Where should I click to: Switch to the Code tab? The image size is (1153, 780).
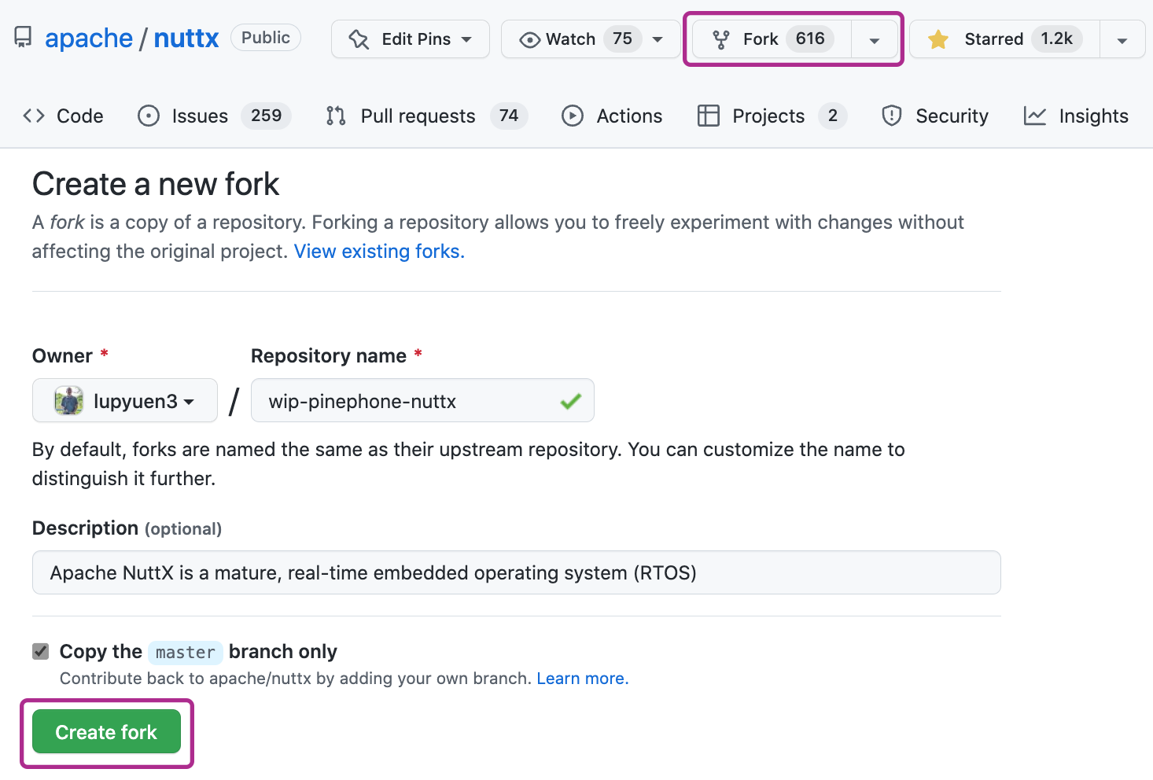pos(63,116)
